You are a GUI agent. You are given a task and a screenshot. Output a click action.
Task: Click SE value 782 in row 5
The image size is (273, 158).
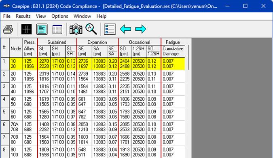click(x=82, y=117)
